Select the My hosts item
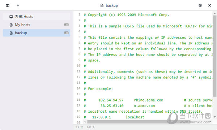 click(x=37, y=25)
